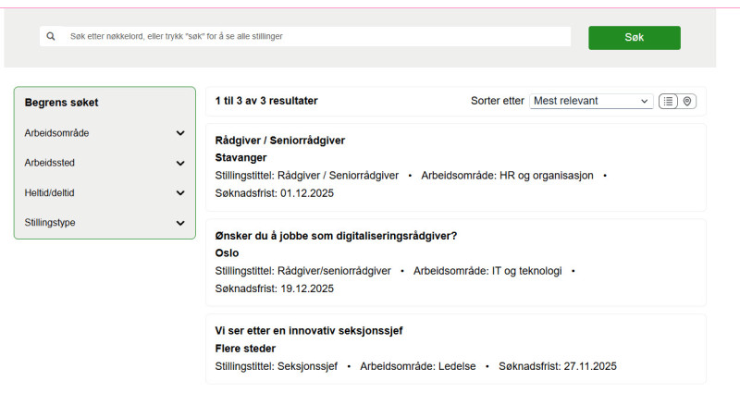Click Søknadsfrist: 19.12.2025 text

click(274, 289)
